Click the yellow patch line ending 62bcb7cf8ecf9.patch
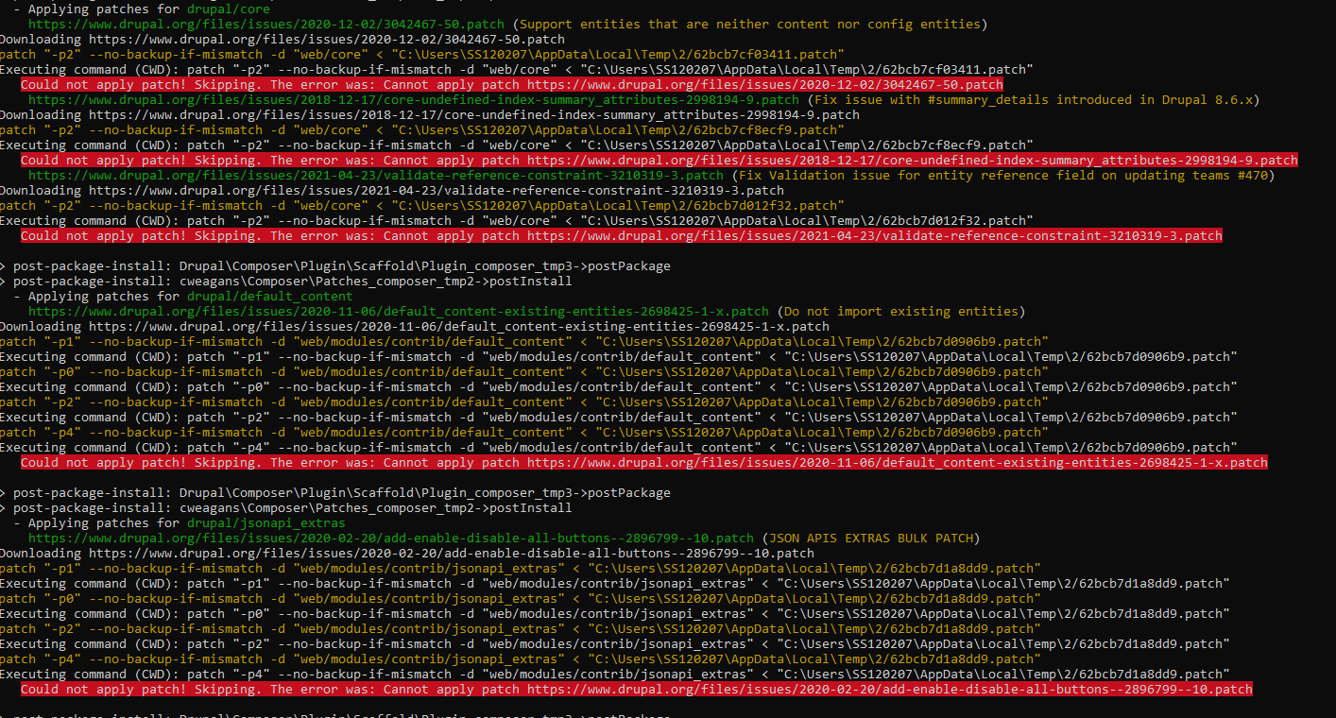1336x718 pixels. (422, 129)
